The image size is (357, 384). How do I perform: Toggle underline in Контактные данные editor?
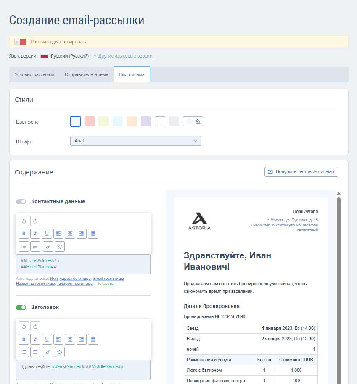47,234
